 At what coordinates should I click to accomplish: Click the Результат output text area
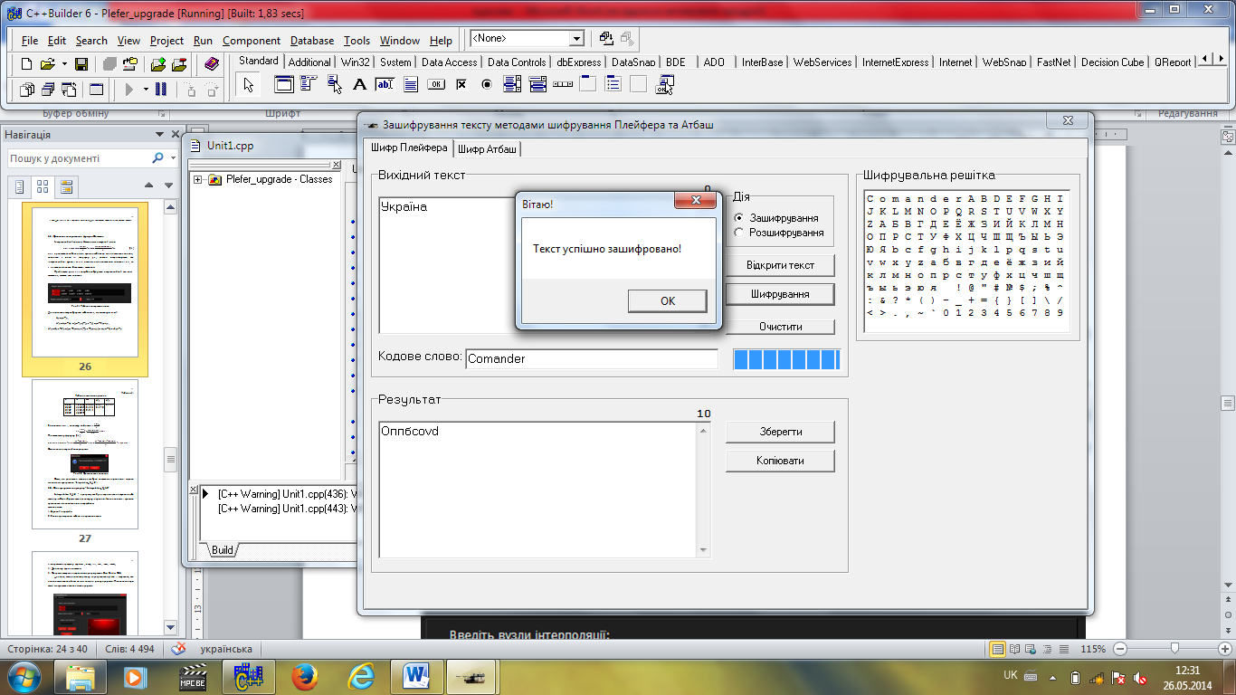(538, 490)
